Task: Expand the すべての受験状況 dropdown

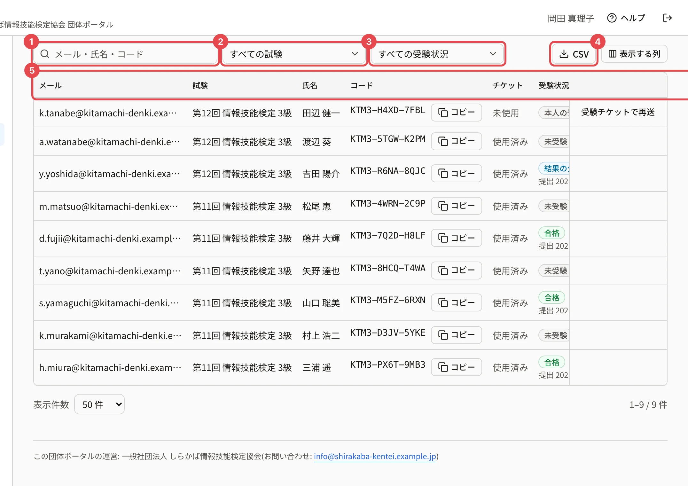Action: [x=437, y=54]
